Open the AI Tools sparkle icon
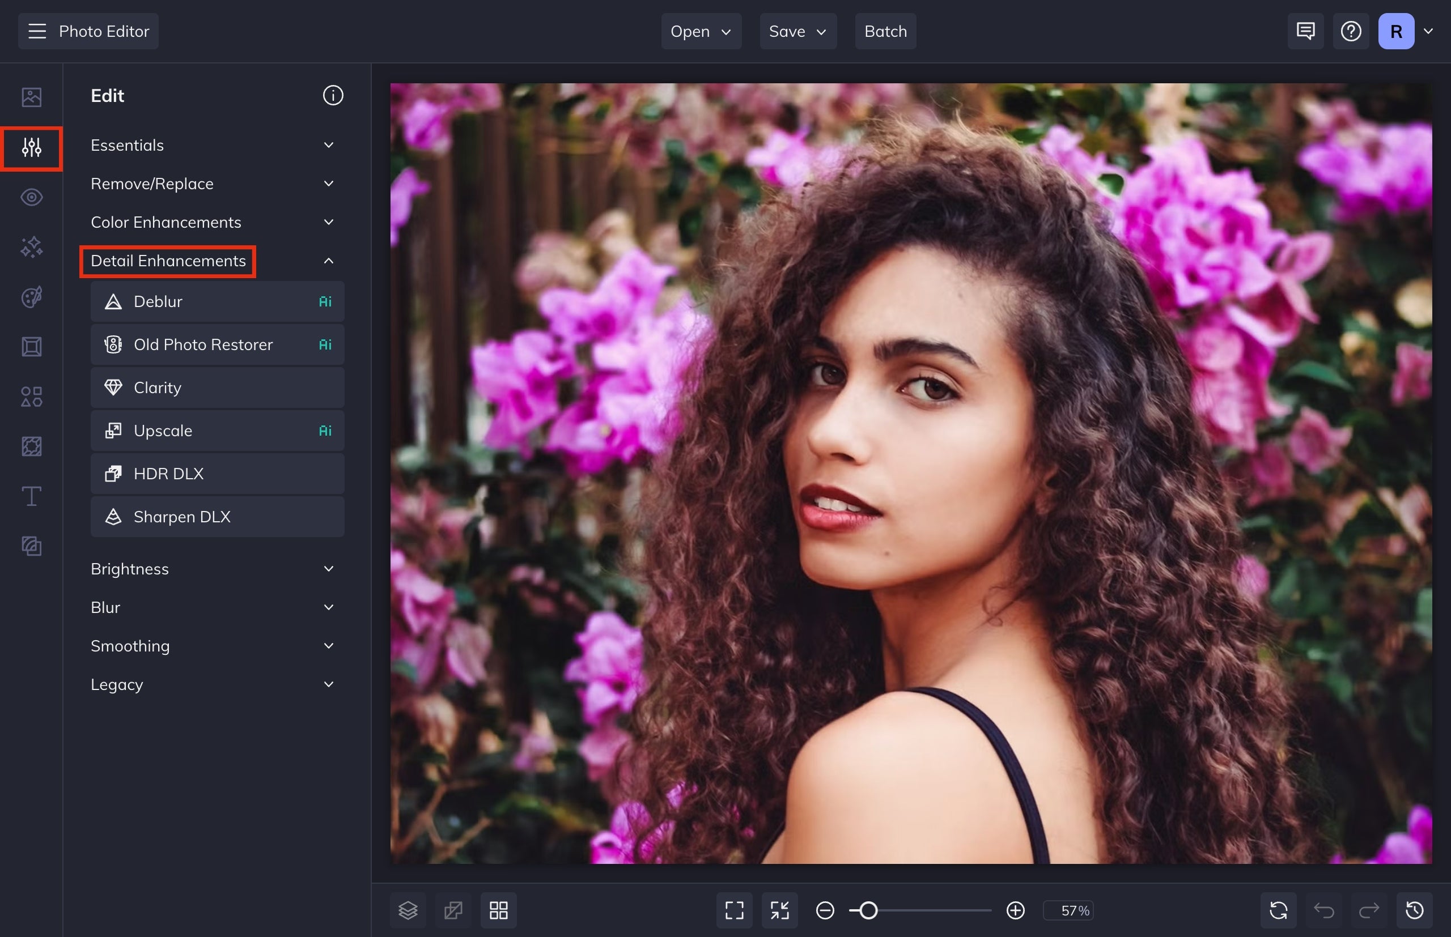This screenshot has height=937, width=1451. (x=31, y=247)
